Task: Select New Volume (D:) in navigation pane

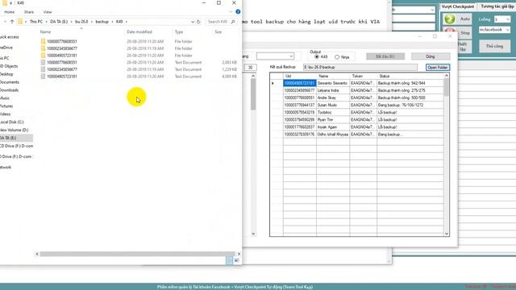Action: coord(15,130)
